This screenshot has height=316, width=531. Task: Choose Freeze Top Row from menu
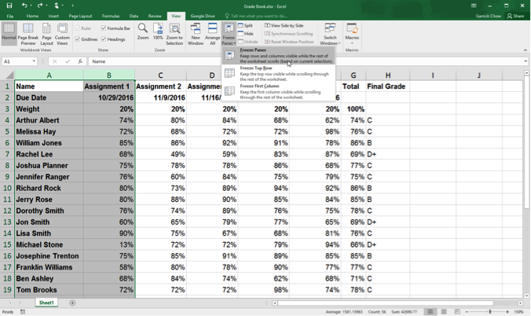coord(256,68)
